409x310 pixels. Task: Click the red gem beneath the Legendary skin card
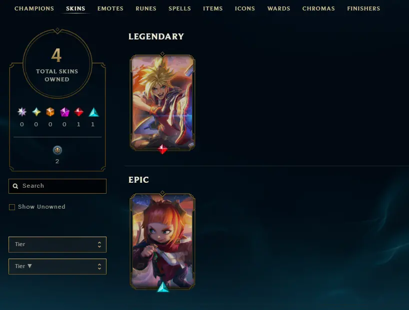(x=162, y=149)
